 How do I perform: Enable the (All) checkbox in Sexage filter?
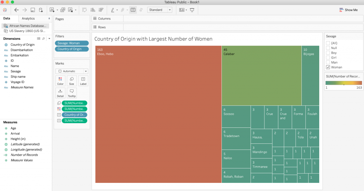click(328, 43)
